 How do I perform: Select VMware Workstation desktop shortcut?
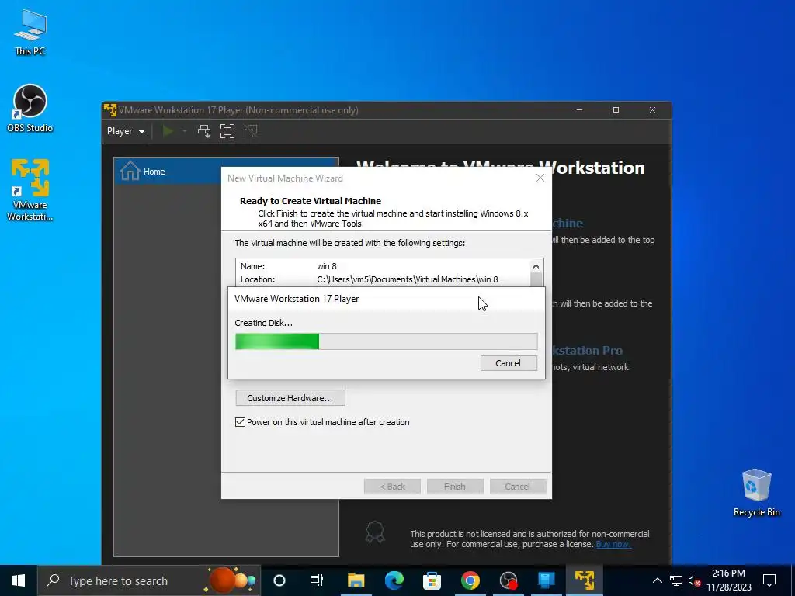[30, 190]
